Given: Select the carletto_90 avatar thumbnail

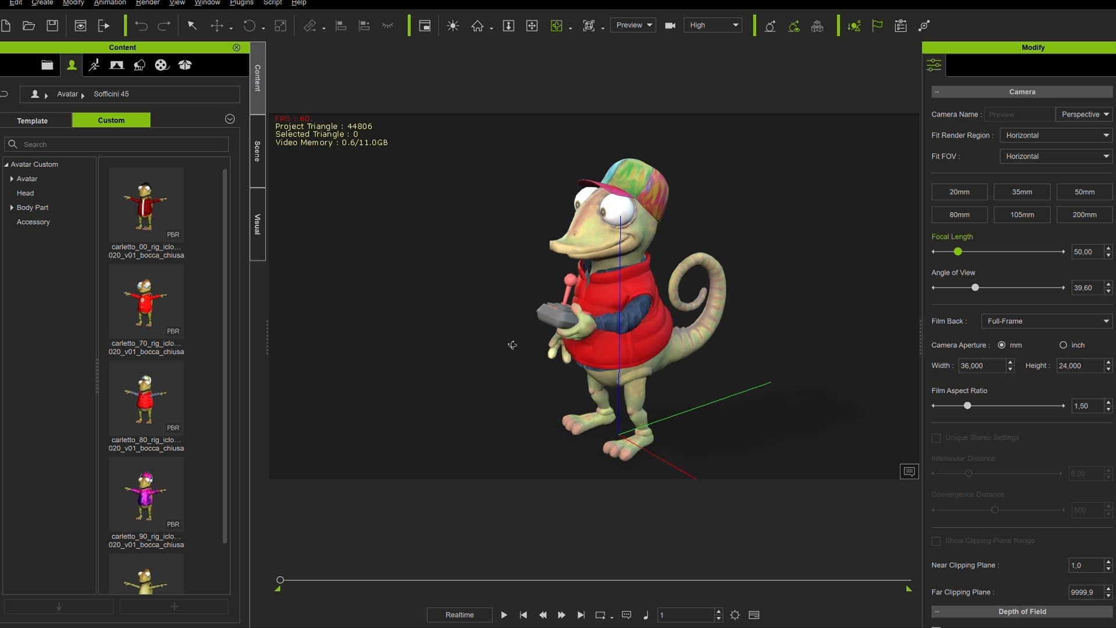Looking at the screenshot, I should (146, 494).
